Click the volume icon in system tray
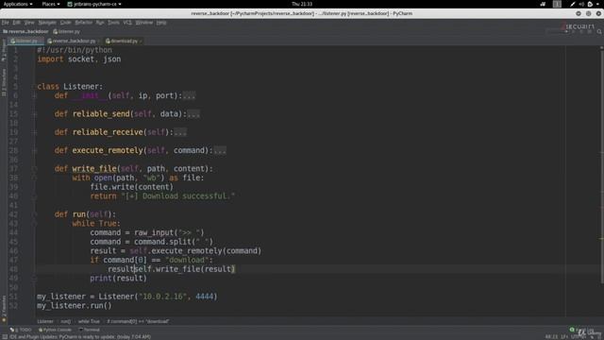This screenshot has width=604, height=340. [x=581, y=4]
